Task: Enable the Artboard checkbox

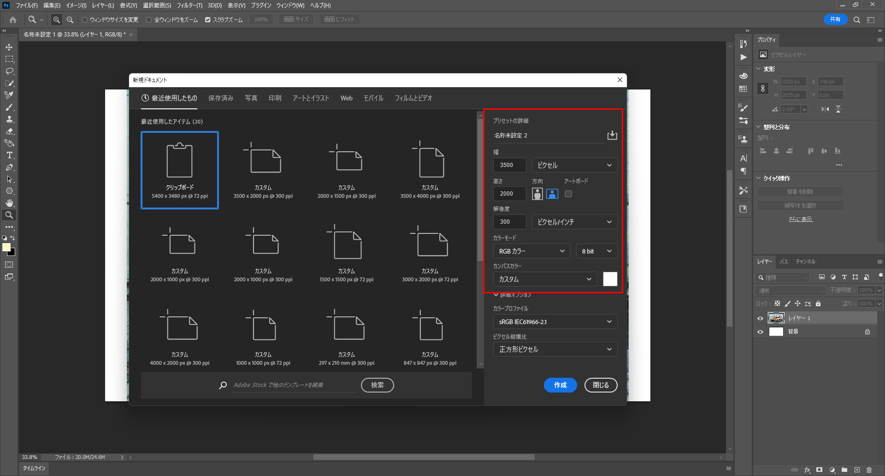Action: [568, 194]
